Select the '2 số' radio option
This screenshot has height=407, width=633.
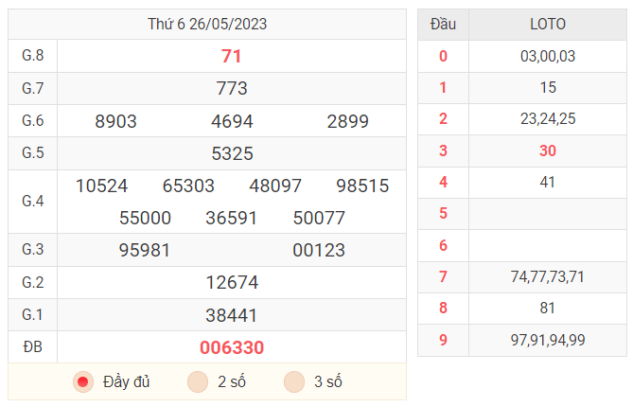[198, 382]
